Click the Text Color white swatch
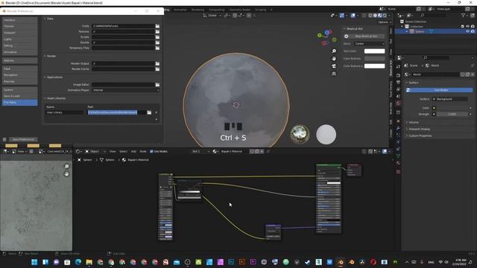 tap(374, 51)
